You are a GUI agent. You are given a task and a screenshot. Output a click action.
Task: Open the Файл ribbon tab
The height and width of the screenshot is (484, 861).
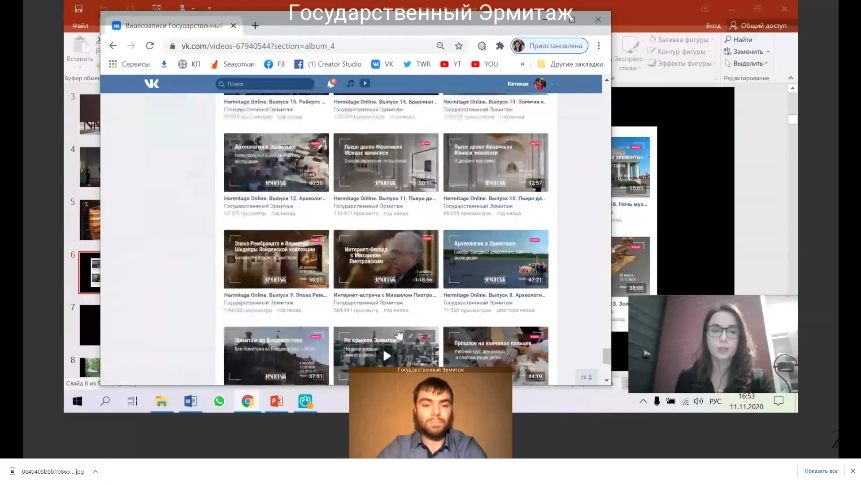(x=80, y=26)
